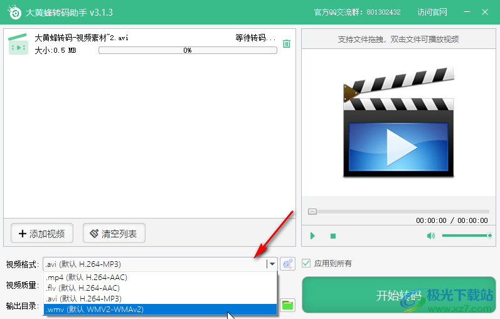Select file 大黄蜂转码-视频素材~2.avi
This screenshot has width=500, height=319.
tap(82, 38)
